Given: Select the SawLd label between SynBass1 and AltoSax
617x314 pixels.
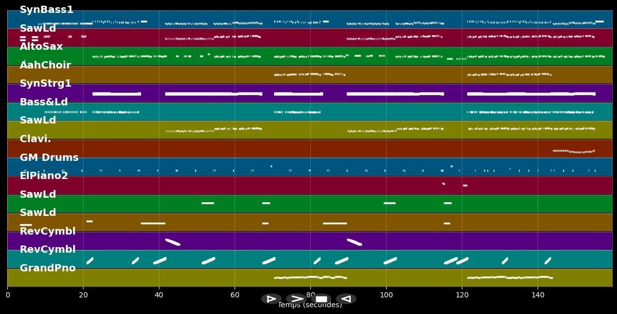Looking at the screenshot, I should coord(38,29).
